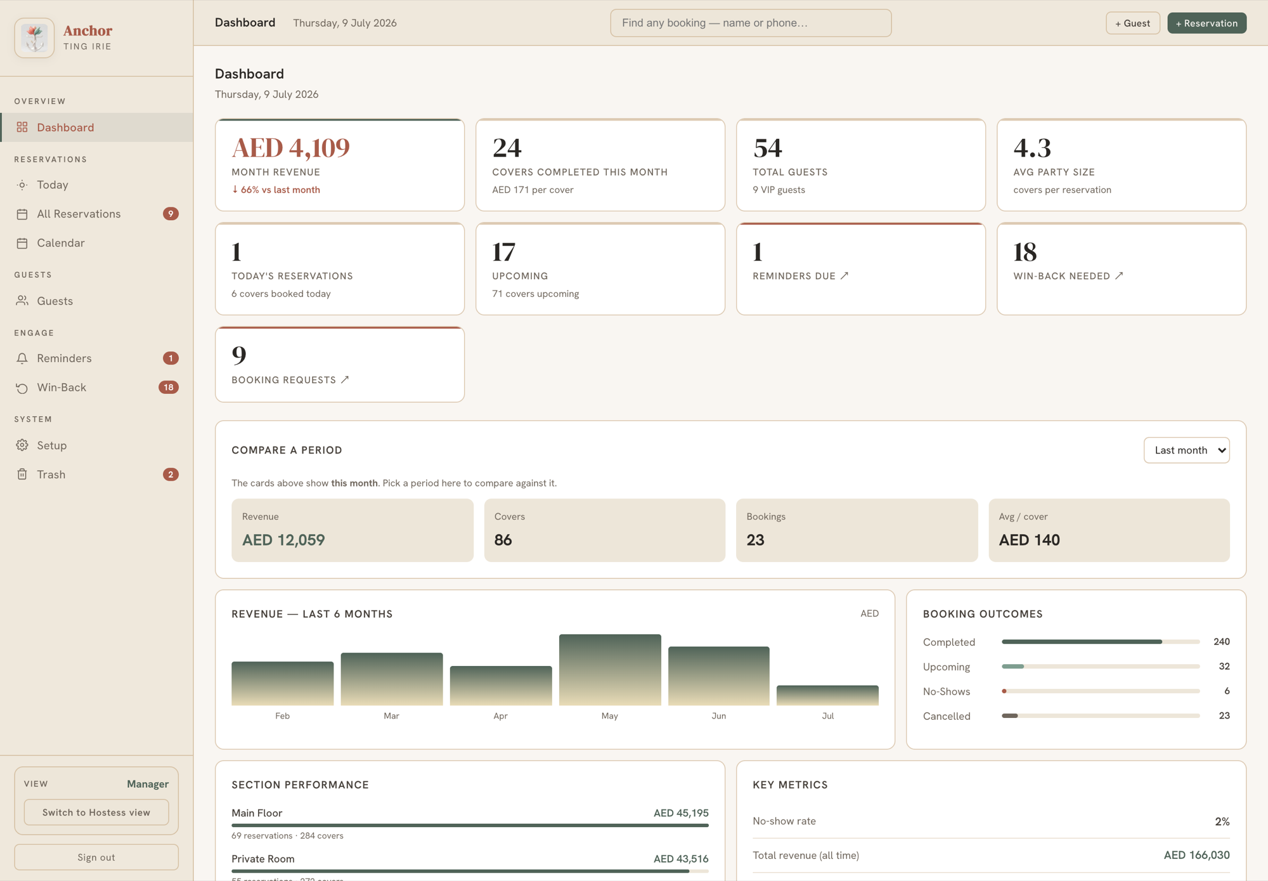This screenshot has width=1268, height=881.
Task: Click the Setup gear icon
Action: (22, 445)
